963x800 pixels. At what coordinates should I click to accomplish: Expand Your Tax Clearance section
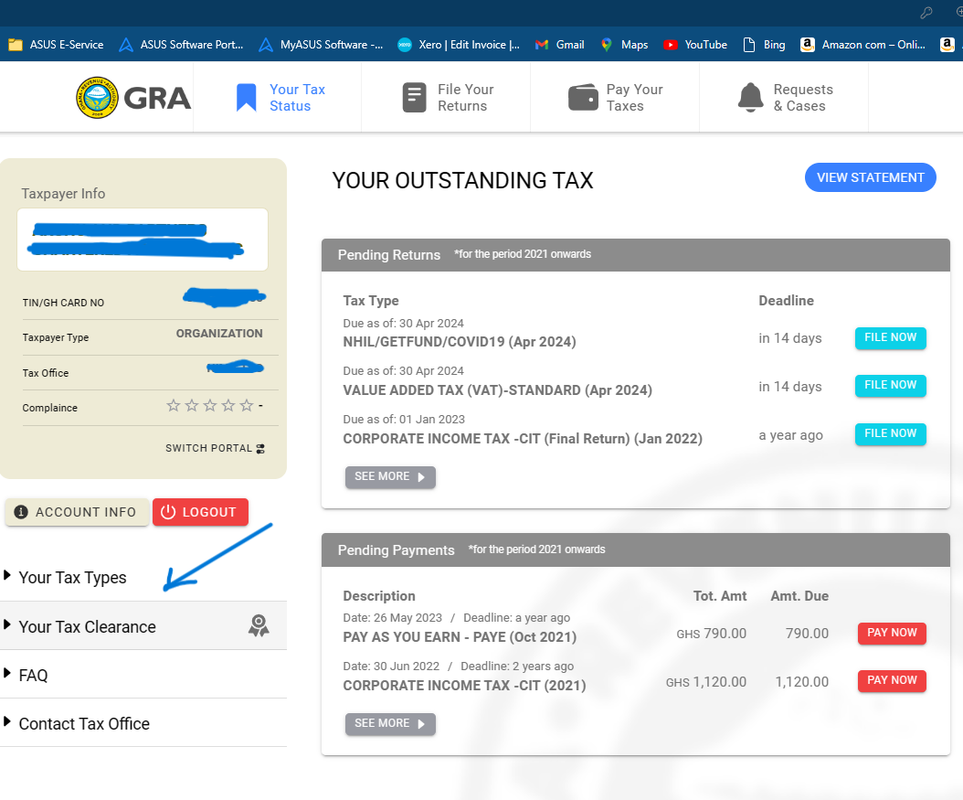(87, 626)
